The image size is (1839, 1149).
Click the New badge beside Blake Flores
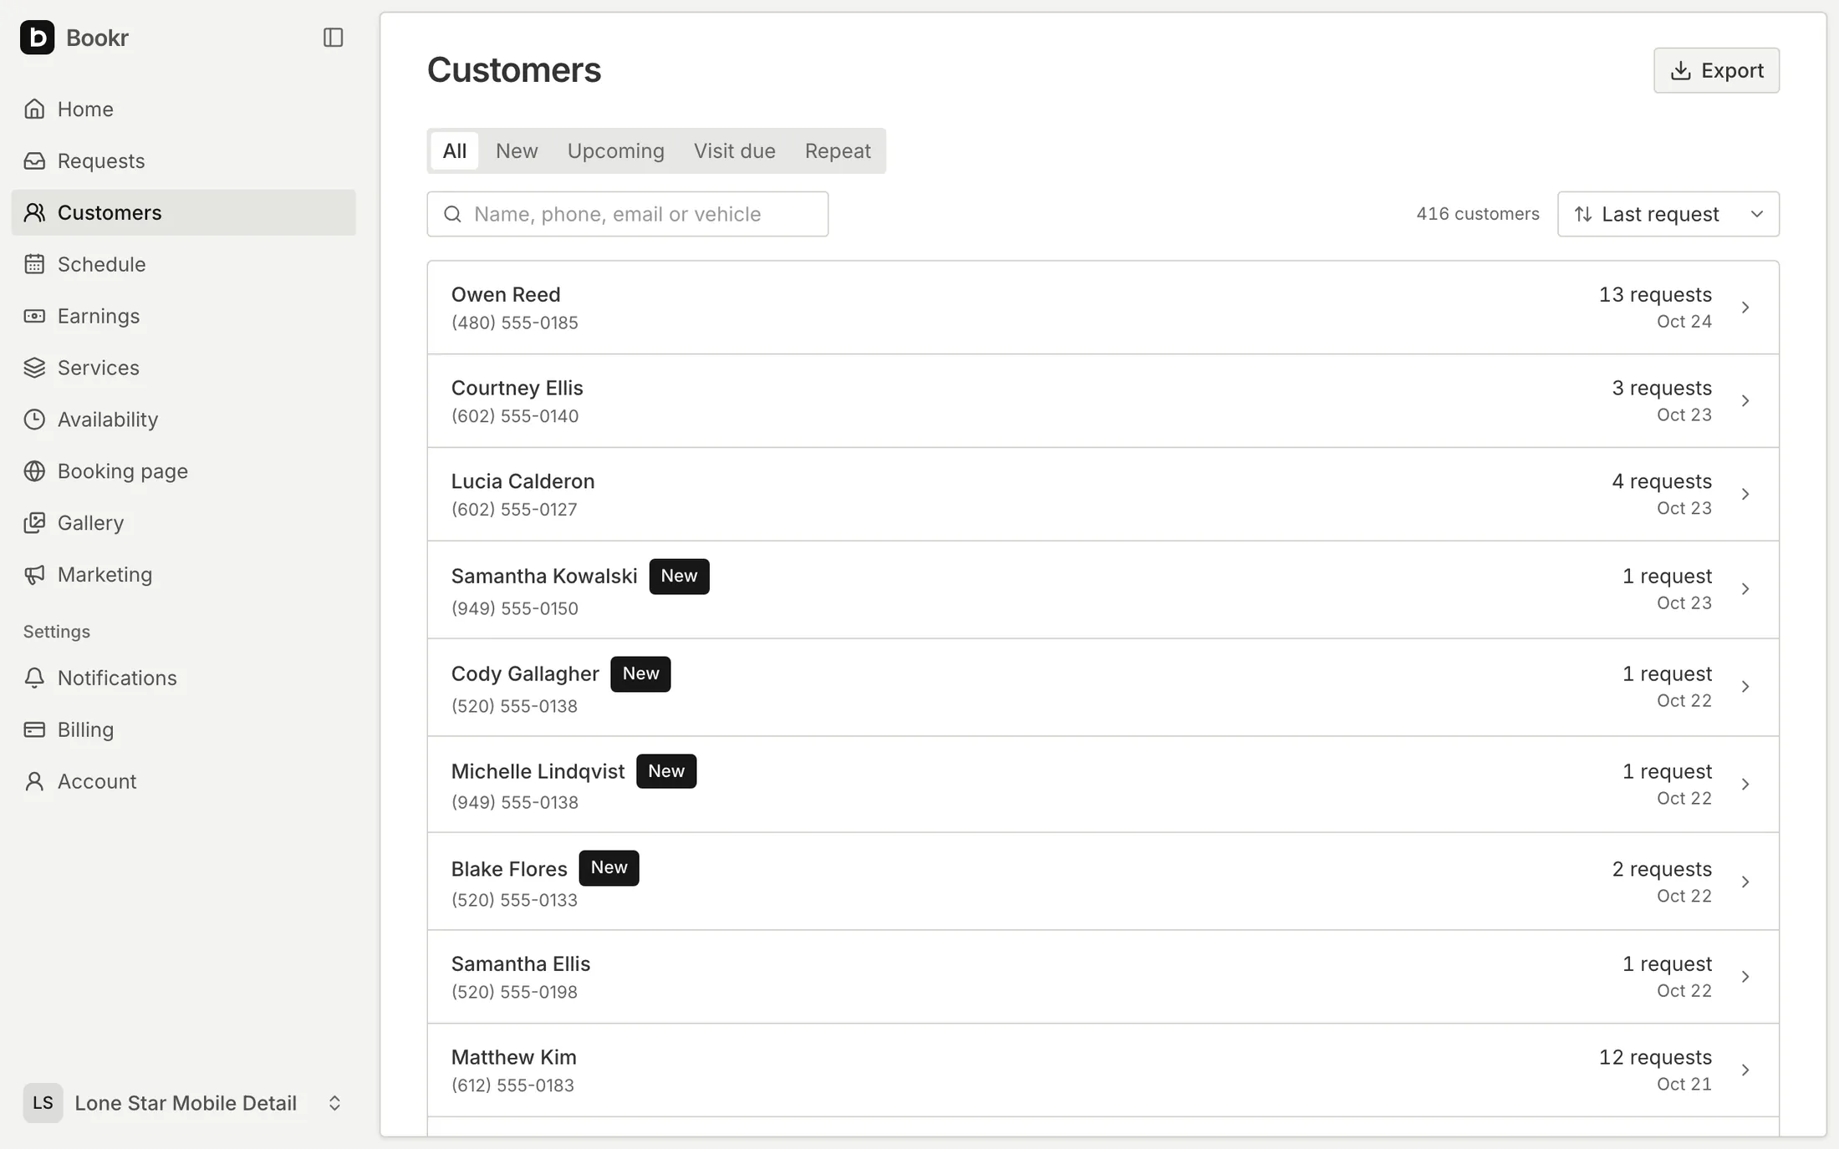tap(609, 868)
